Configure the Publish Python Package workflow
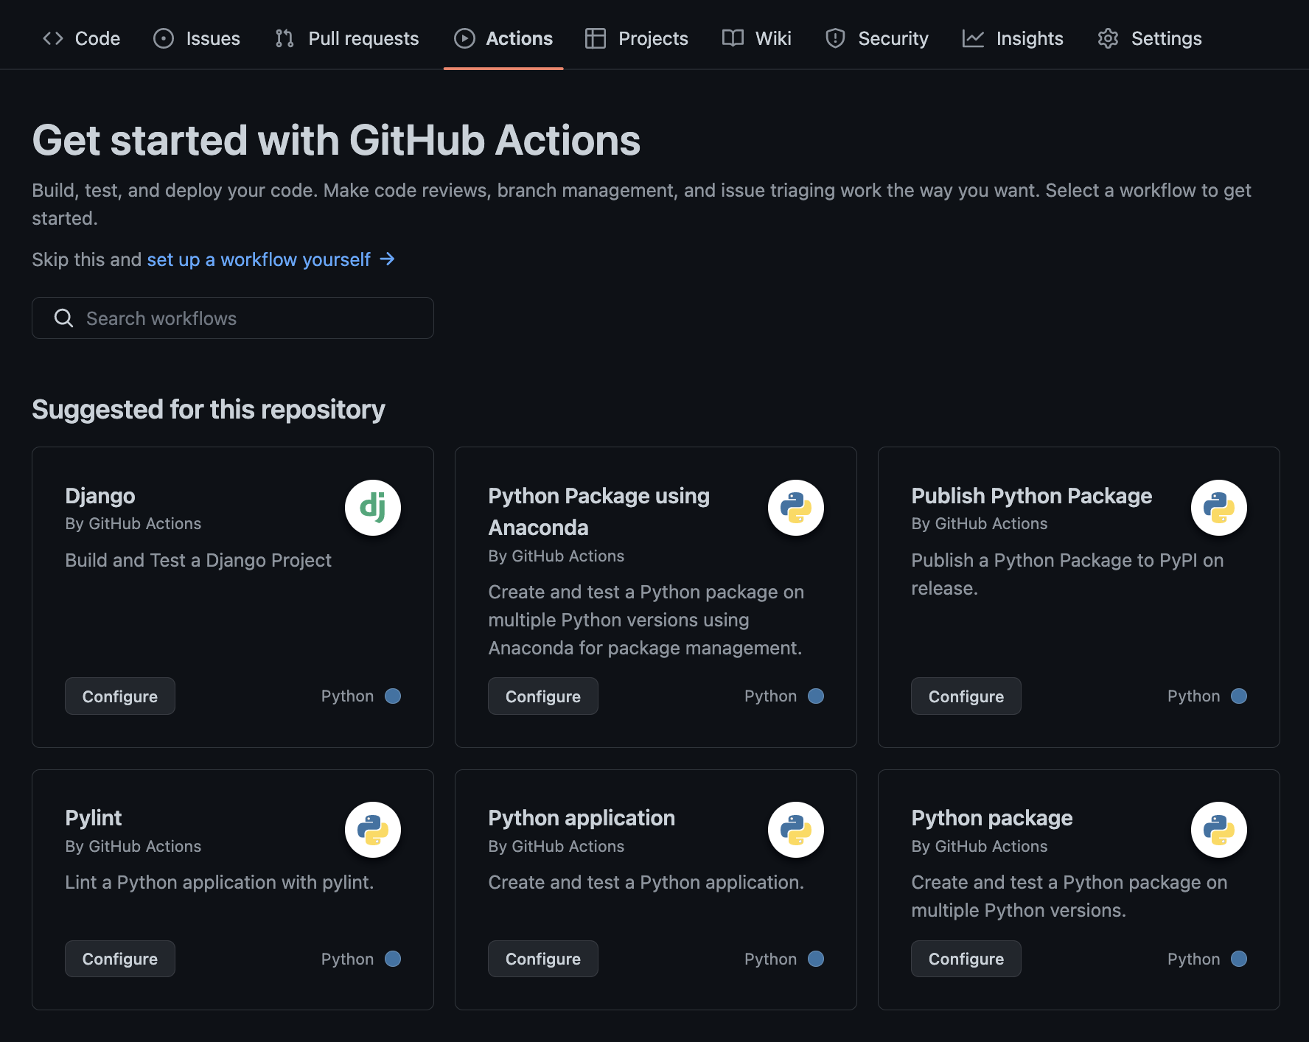This screenshot has width=1309, height=1042. 966,696
